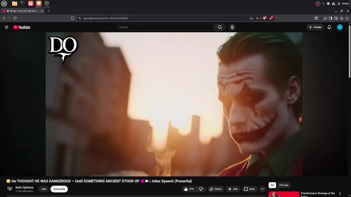This screenshot has height=197, width=351.
Task: Click the 03:04 system clock
Action: 345,4
